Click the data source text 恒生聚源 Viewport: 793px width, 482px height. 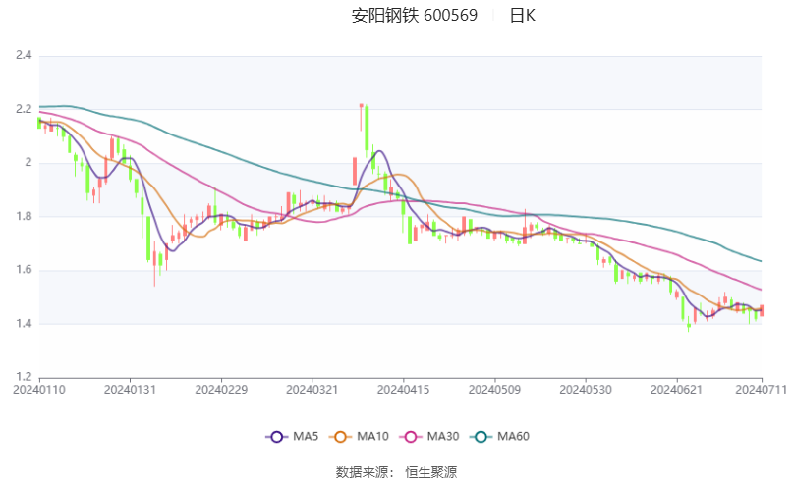(x=430, y=472)
